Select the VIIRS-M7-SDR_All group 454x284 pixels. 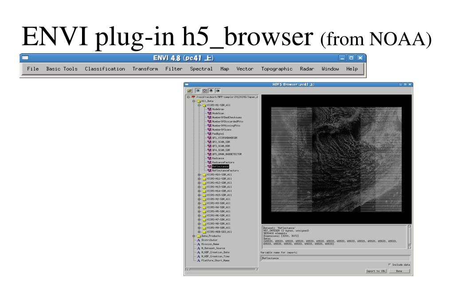coord(219,220)
